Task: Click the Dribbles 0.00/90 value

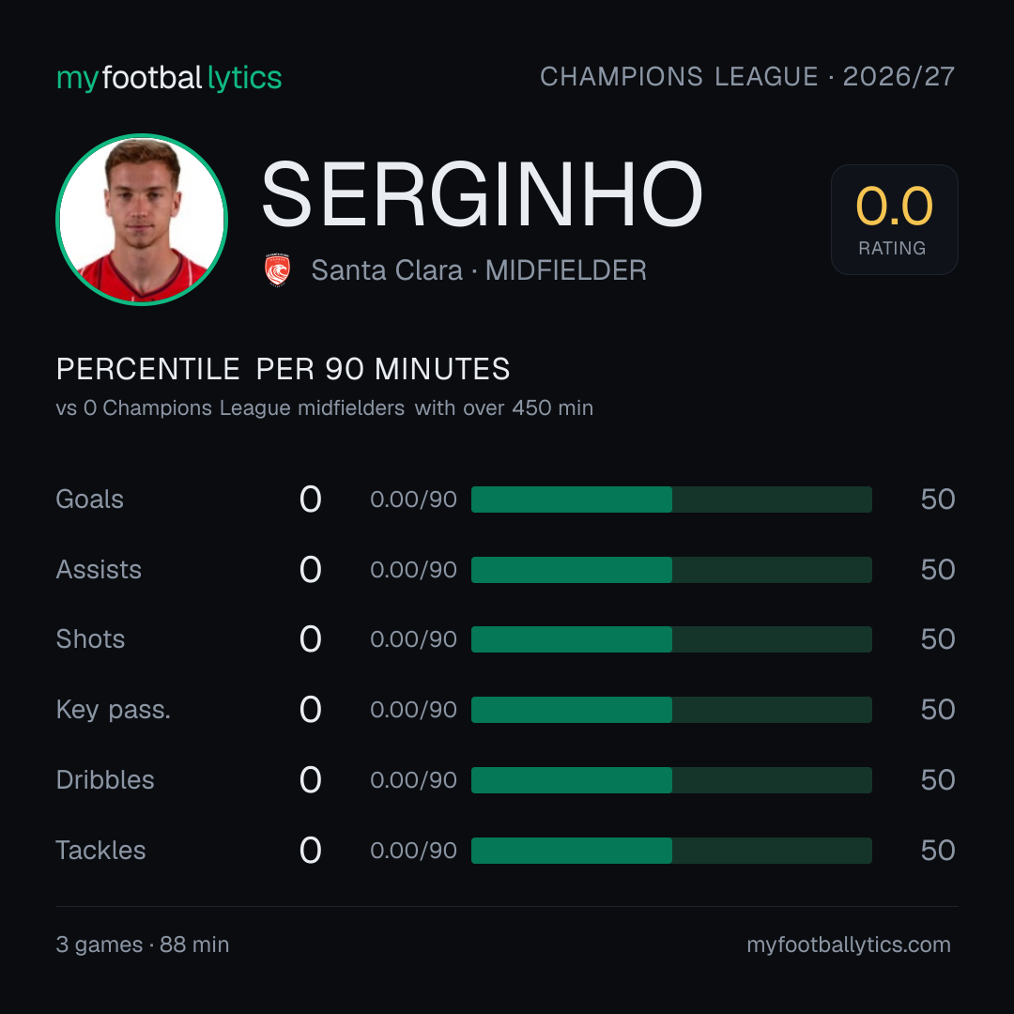Action: (x=413, y=780)
